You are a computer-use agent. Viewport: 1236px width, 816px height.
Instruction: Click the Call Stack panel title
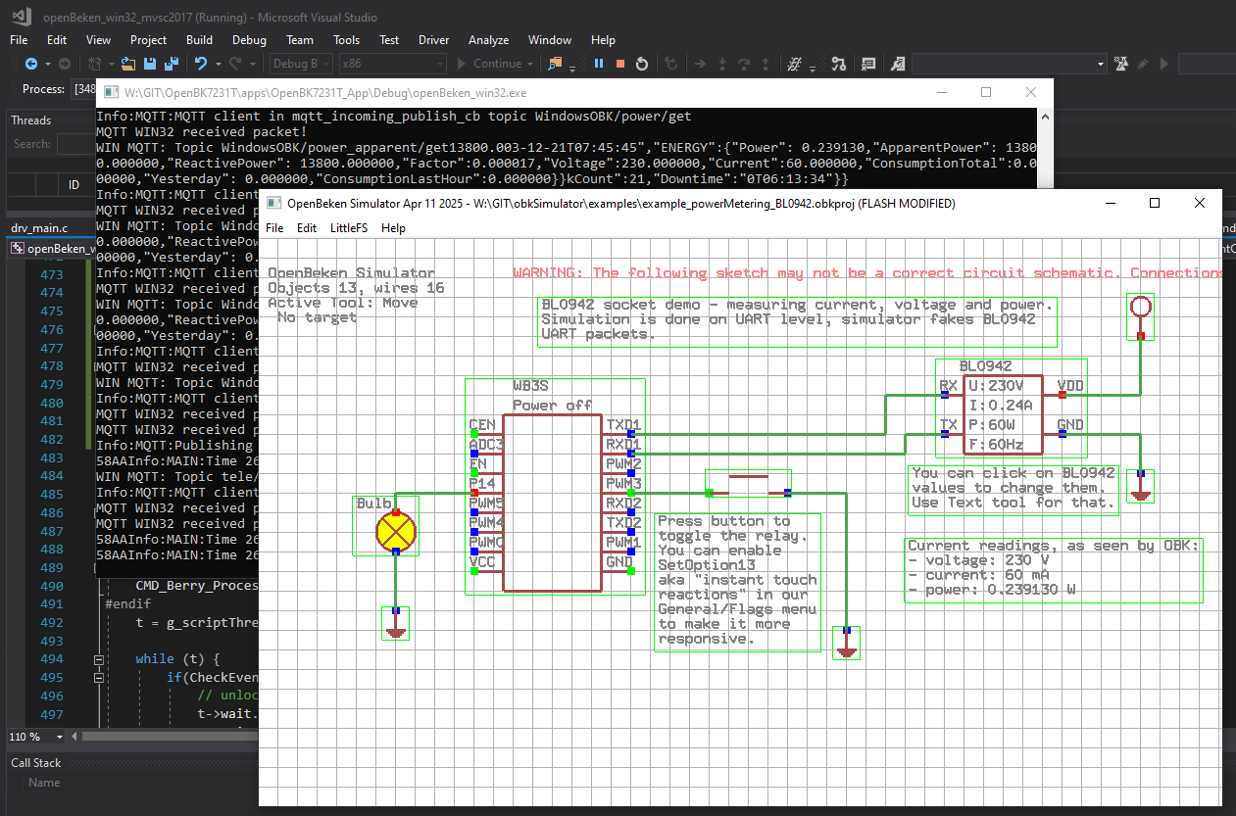[36, 762]
